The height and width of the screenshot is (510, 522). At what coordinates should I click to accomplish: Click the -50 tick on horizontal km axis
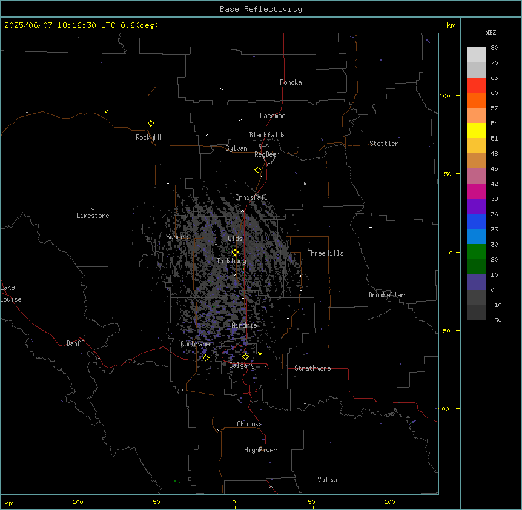pyautogui.click(x=154, y=502)
